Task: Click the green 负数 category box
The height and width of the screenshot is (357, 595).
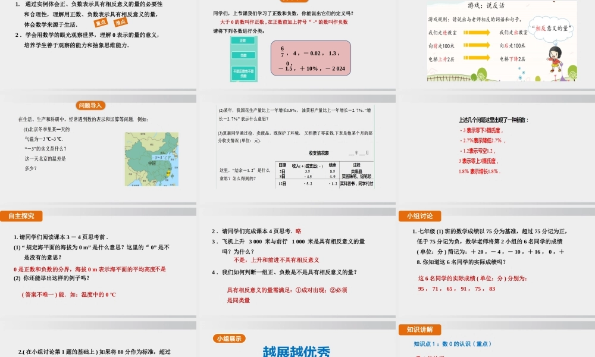Action: (x=243, y=55)
